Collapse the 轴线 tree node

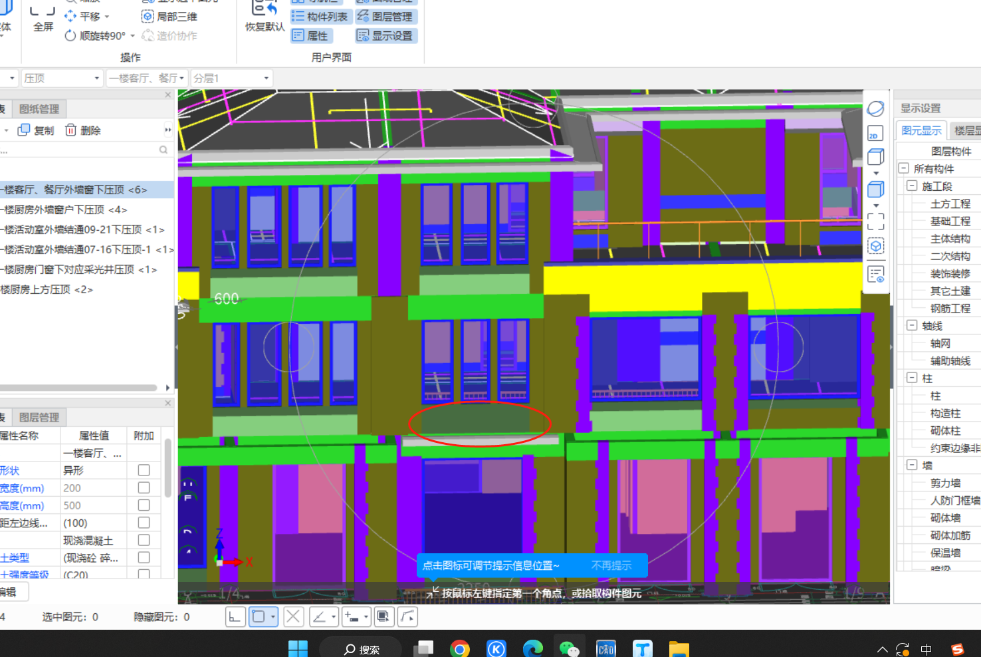click(912, 325)
